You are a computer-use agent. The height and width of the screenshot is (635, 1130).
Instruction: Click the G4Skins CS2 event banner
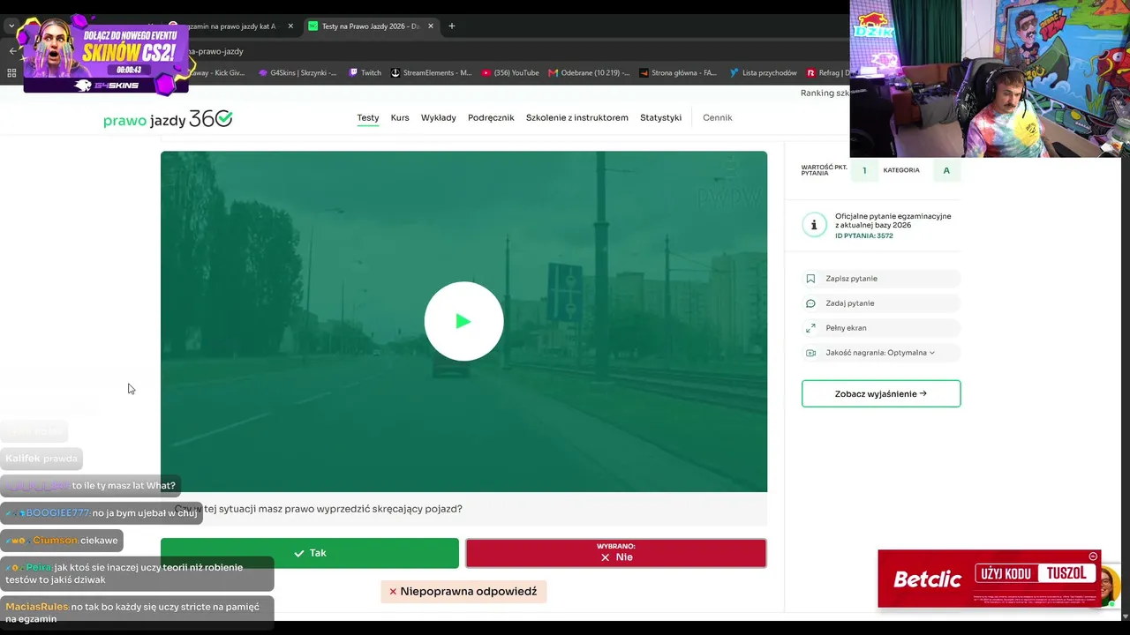click(106, 55)
